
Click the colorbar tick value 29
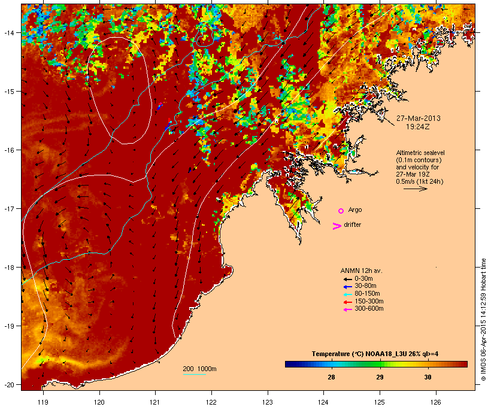(380, 377)
